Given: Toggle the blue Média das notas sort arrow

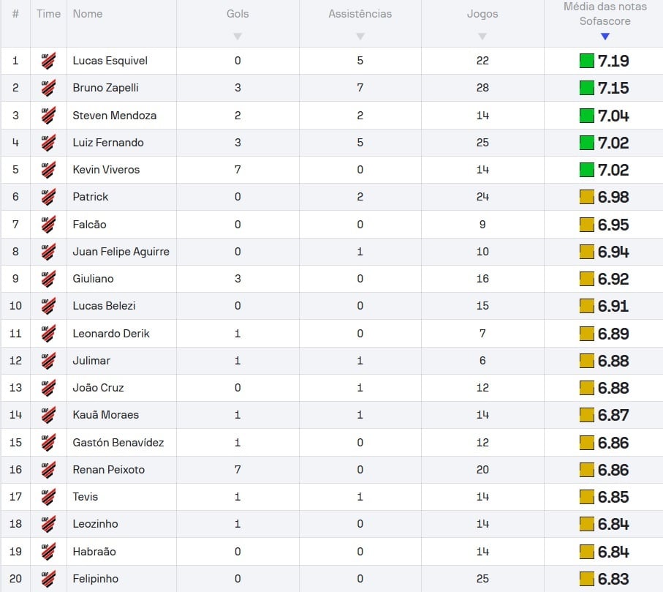Looking at the screenshot, I should click(x=605, y=37).
